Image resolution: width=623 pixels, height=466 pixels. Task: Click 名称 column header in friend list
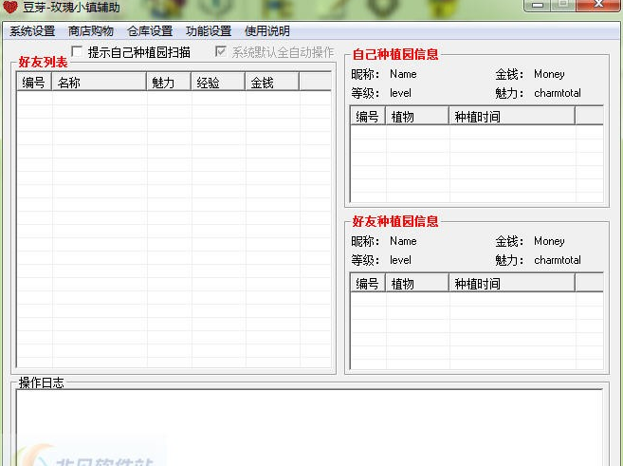pyautogui.click(x=99, y=83)
